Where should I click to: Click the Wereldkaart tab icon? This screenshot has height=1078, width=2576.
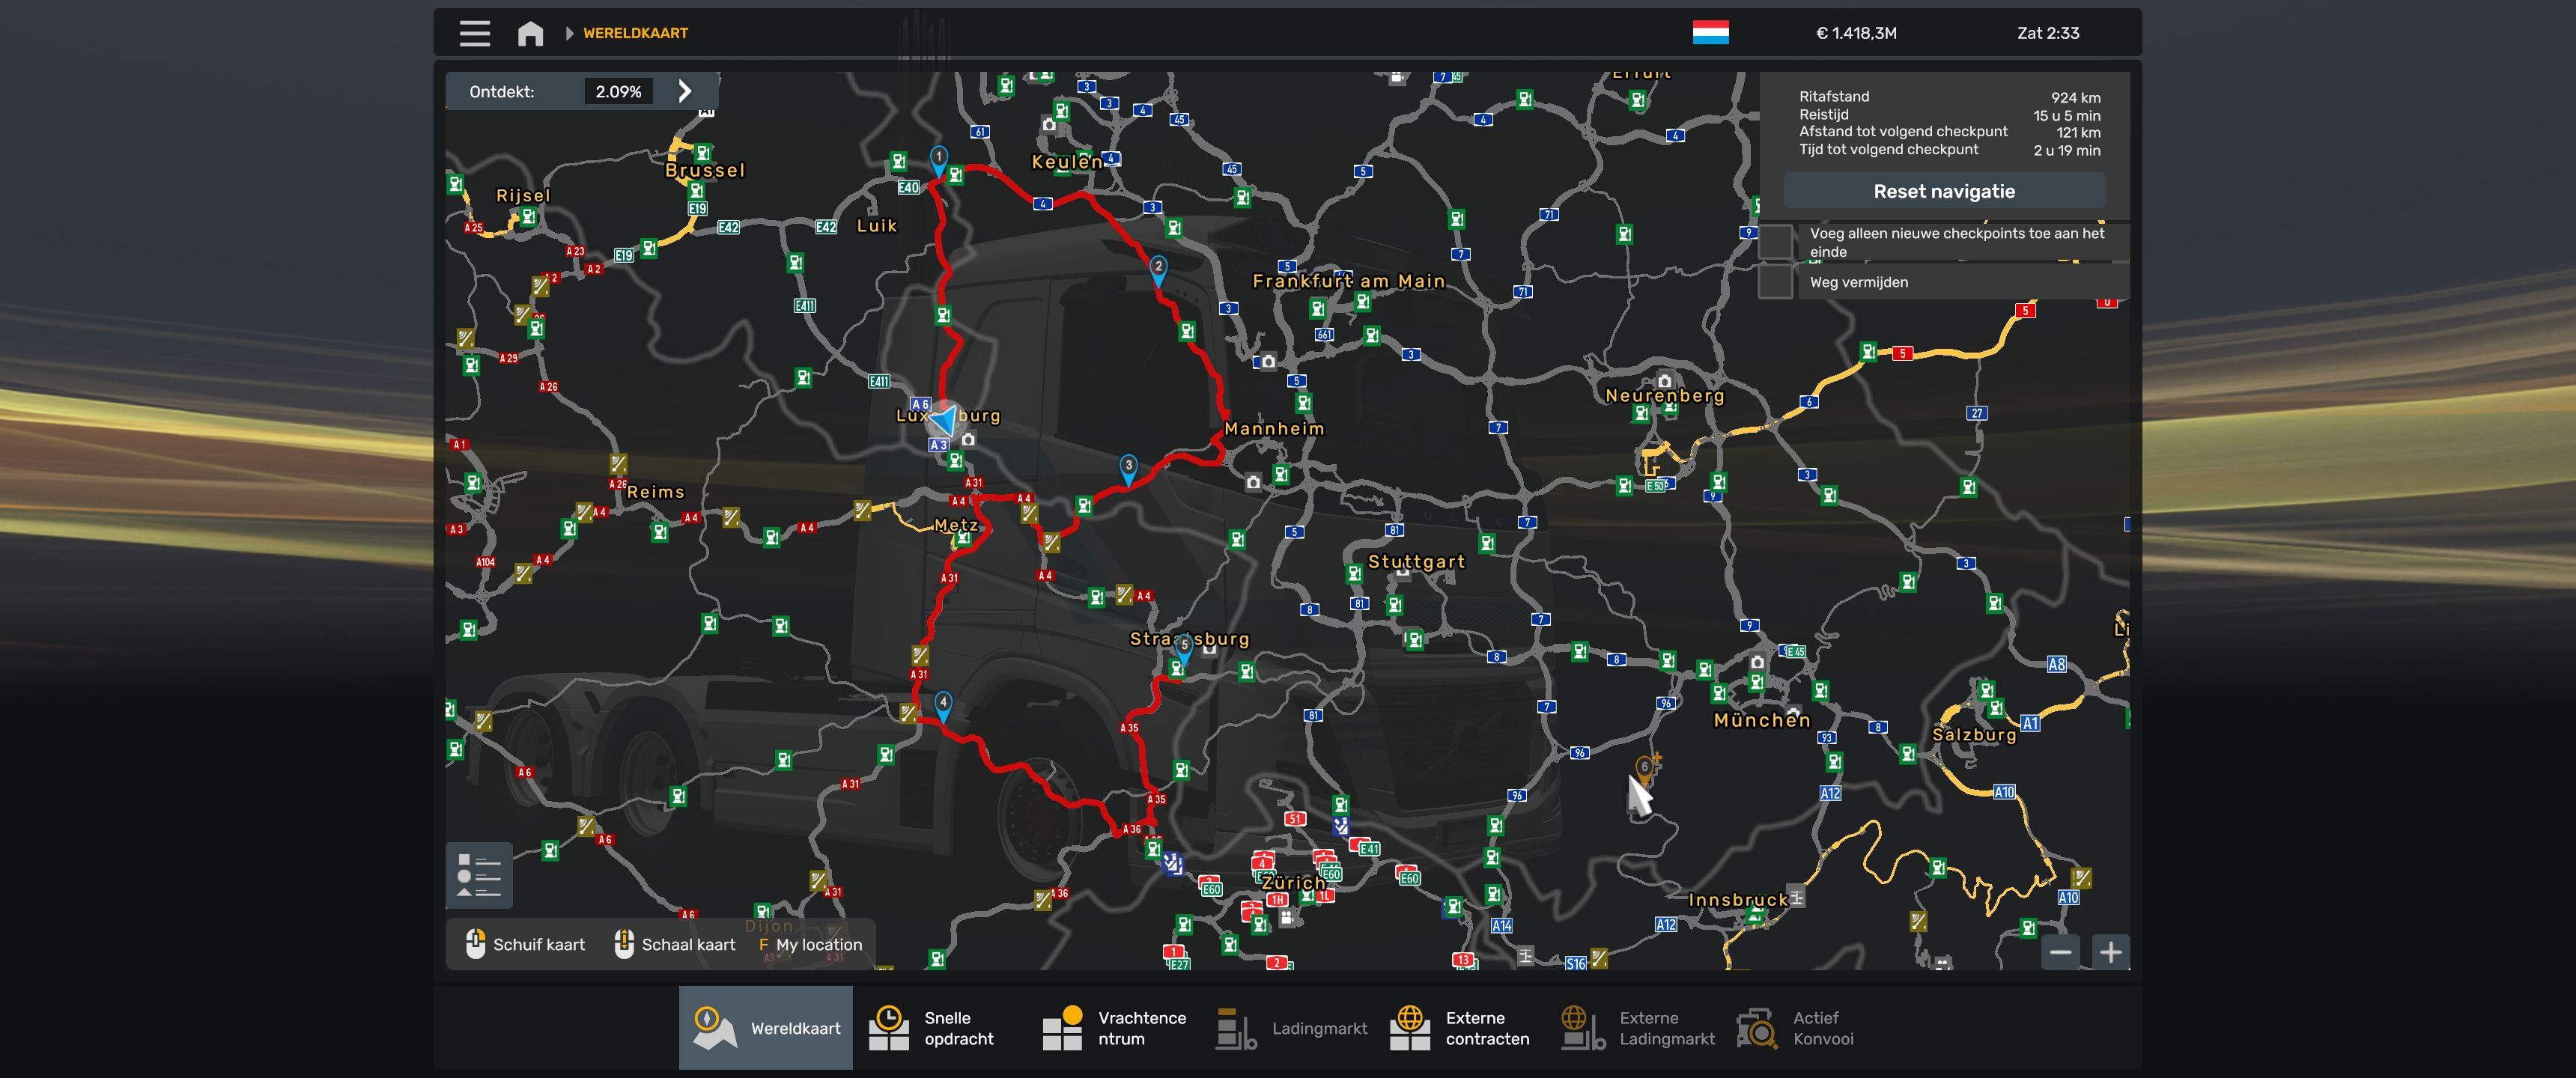tap(714, 1028)
